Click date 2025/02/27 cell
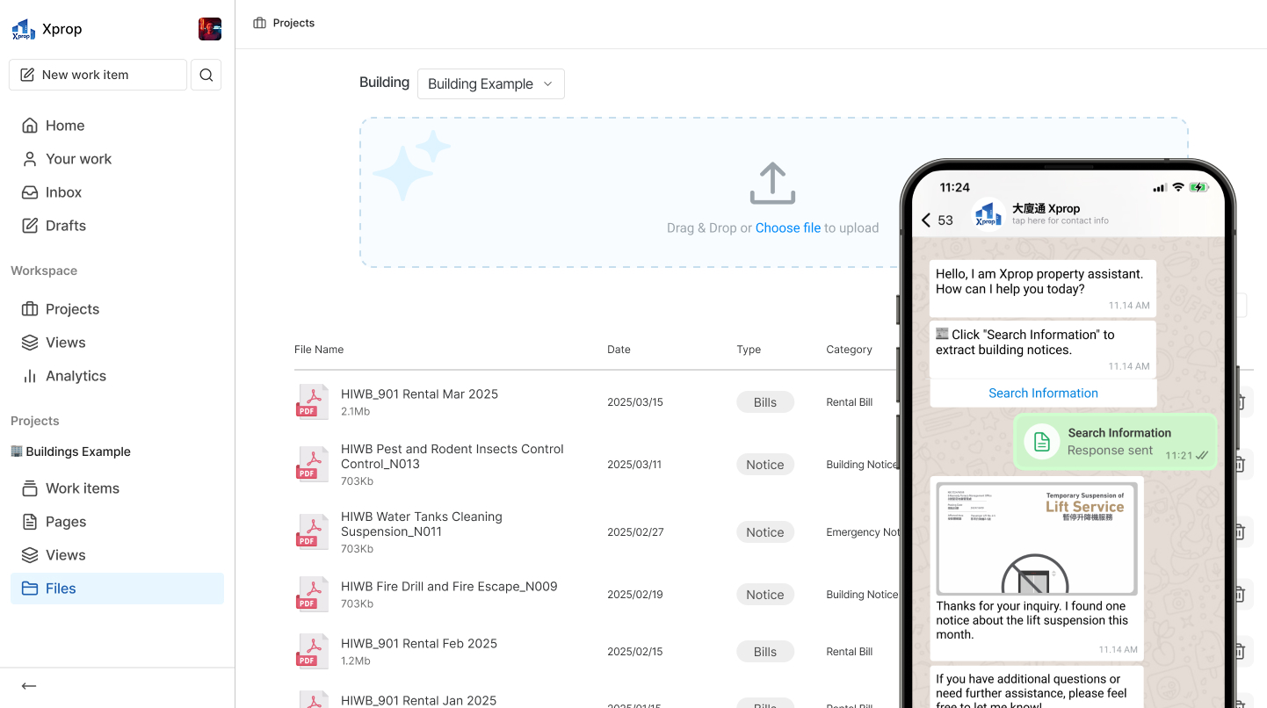This screenshot has height=708, width=1267. click(x=635, y=532)
